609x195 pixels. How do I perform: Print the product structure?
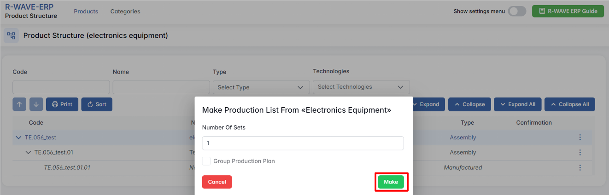pyautogui.click(x=62, y=104)
